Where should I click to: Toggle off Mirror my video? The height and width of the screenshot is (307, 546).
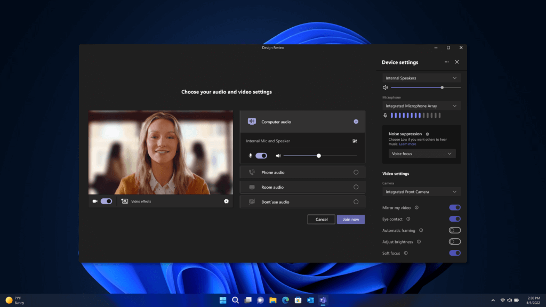click(x=454, y=207)
